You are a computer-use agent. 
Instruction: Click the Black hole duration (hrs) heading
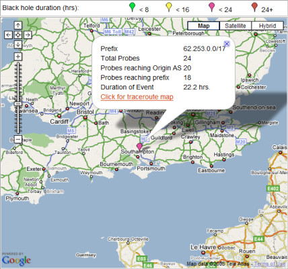tap(40, 8)
